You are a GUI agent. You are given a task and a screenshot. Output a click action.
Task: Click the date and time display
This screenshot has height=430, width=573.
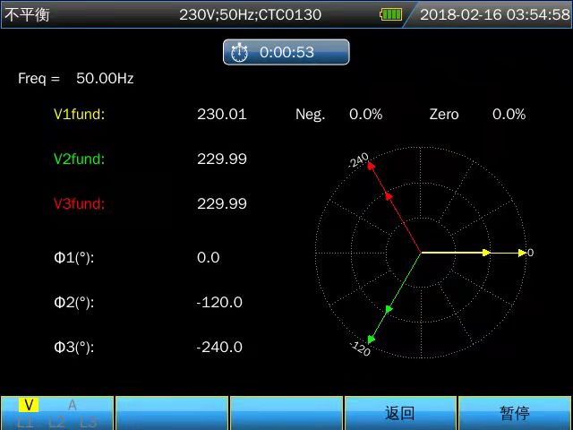click(x=494, y=14)
